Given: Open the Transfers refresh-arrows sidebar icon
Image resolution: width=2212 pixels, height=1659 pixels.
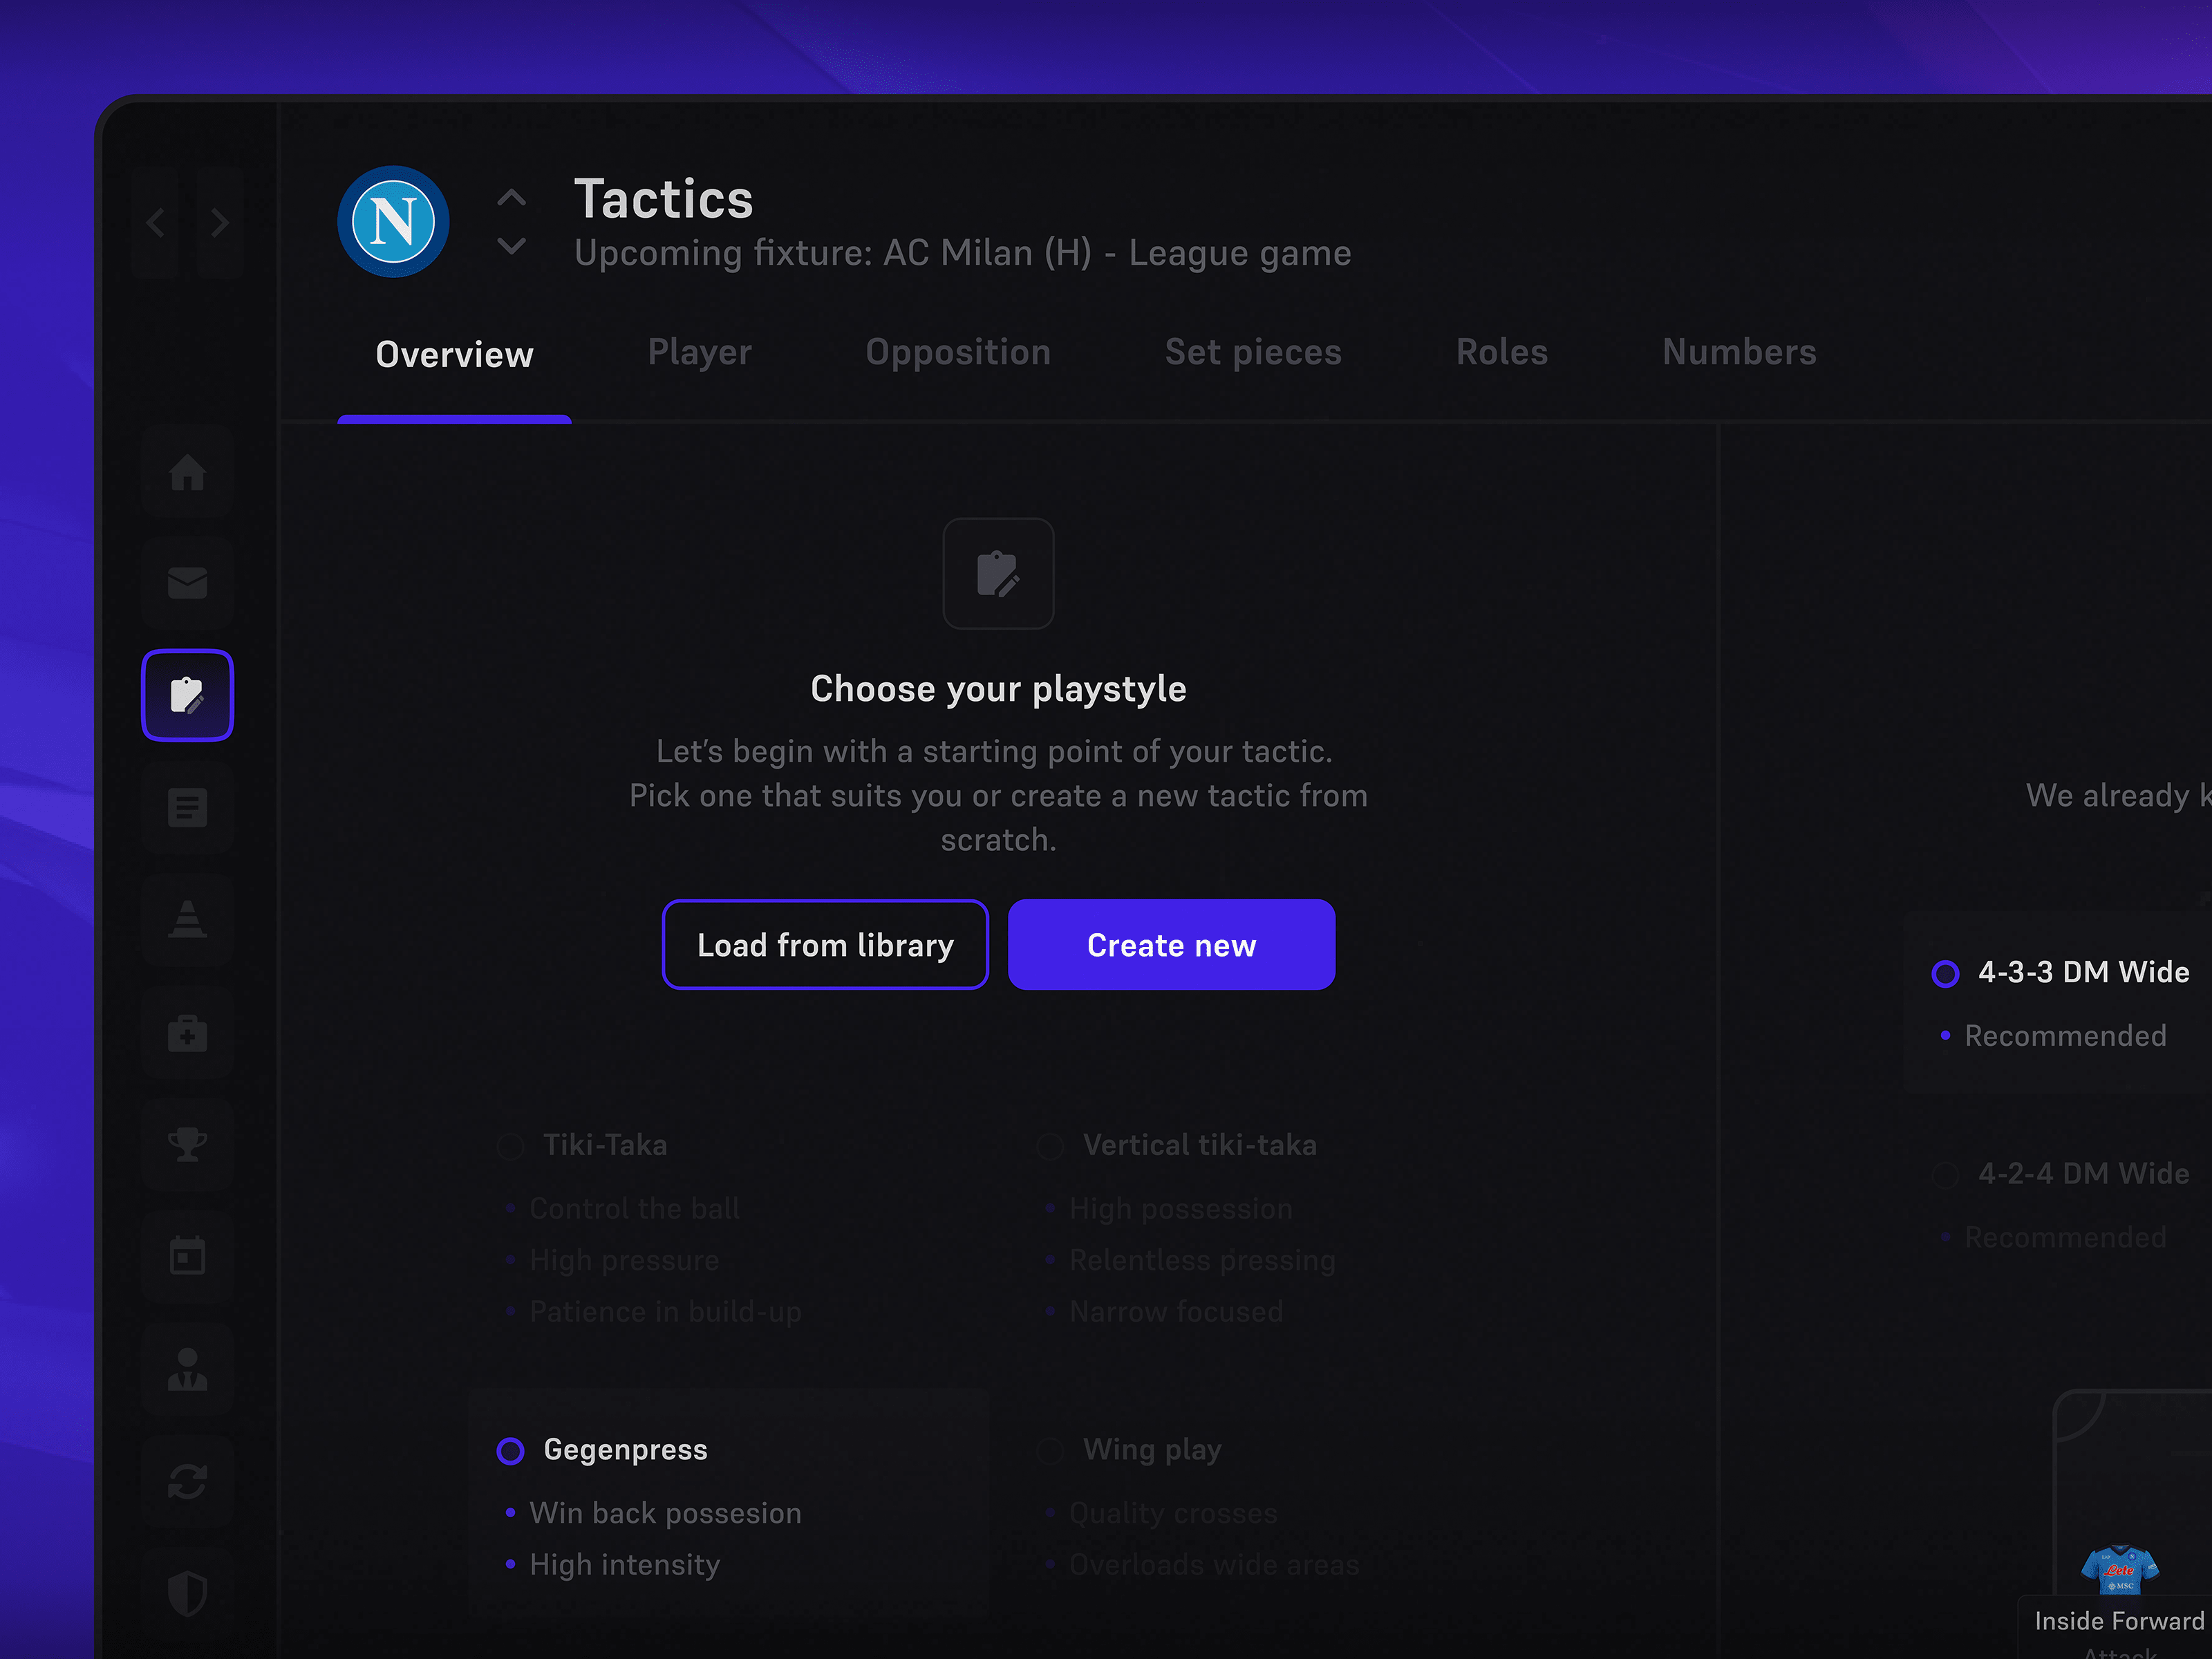Looking at the screenshot, I should click(x=187, y=1481).
